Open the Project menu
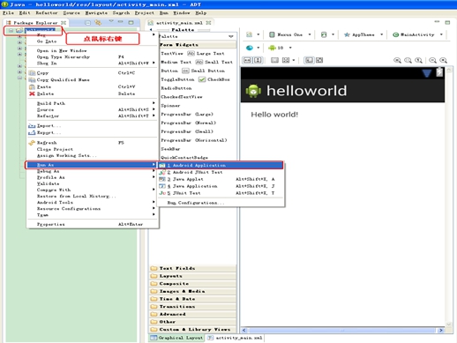The image size is (457, 343). [x=144, y=13]
